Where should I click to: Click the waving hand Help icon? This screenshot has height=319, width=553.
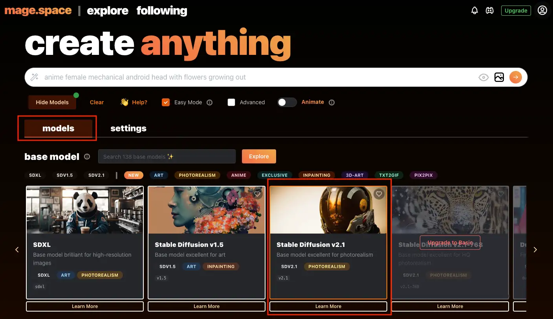(125, 102)
